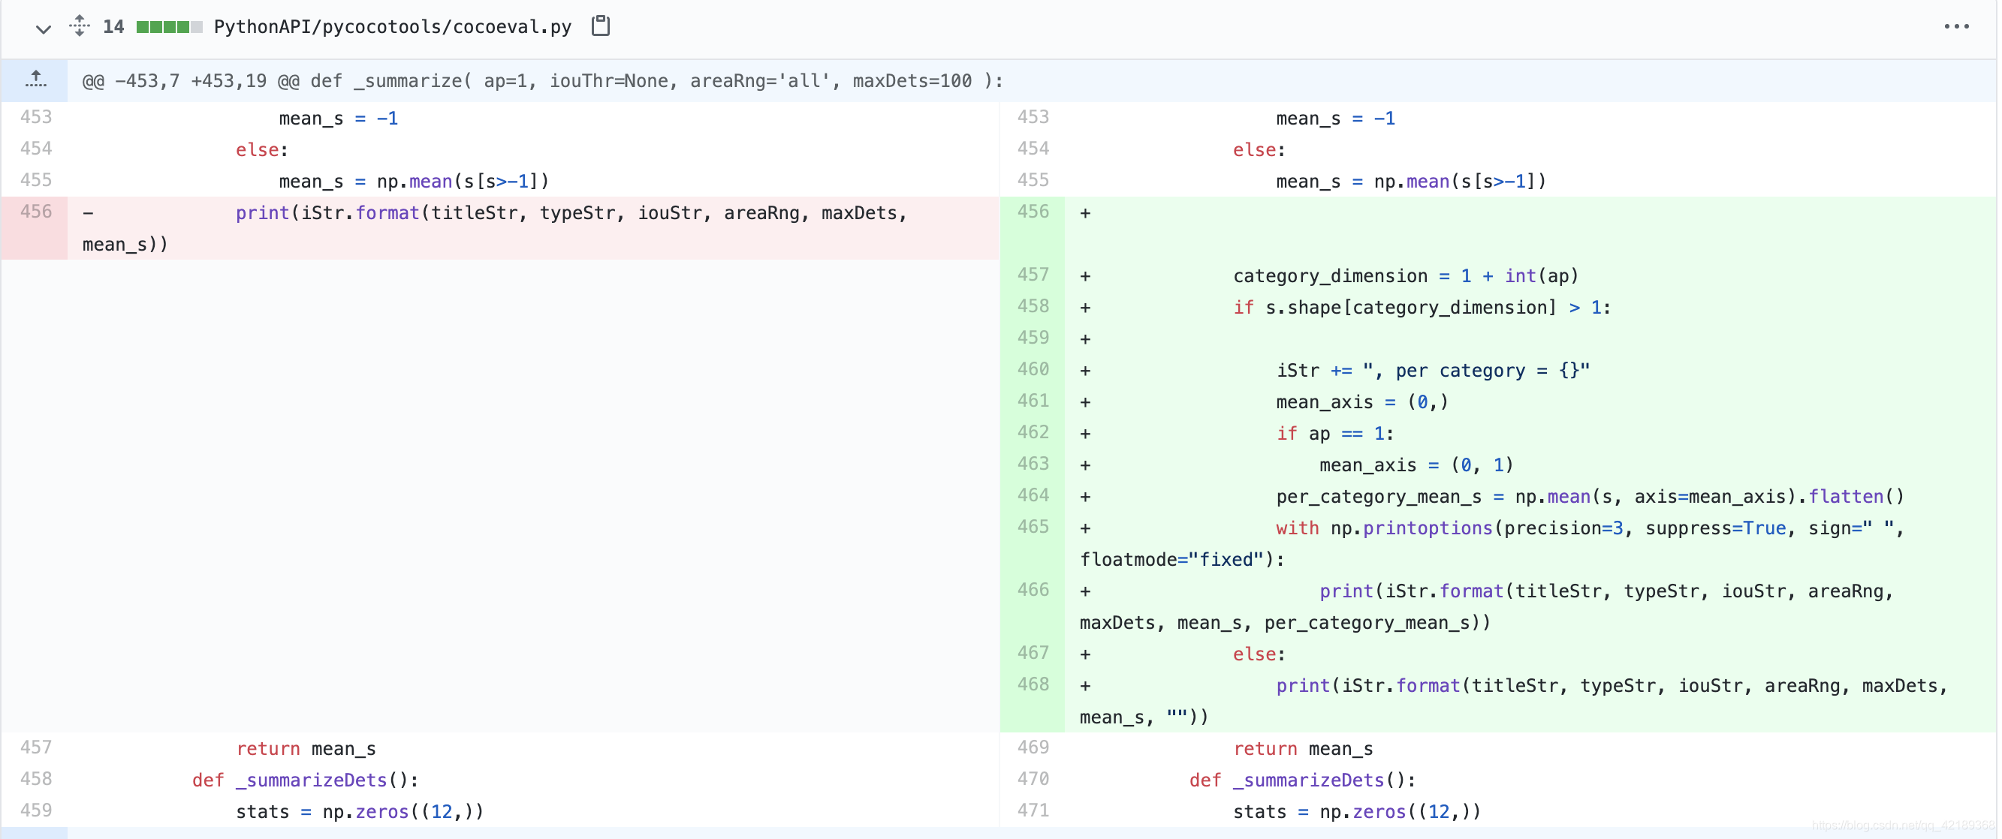Select right-side line number 465

[x=1032, y=528]
